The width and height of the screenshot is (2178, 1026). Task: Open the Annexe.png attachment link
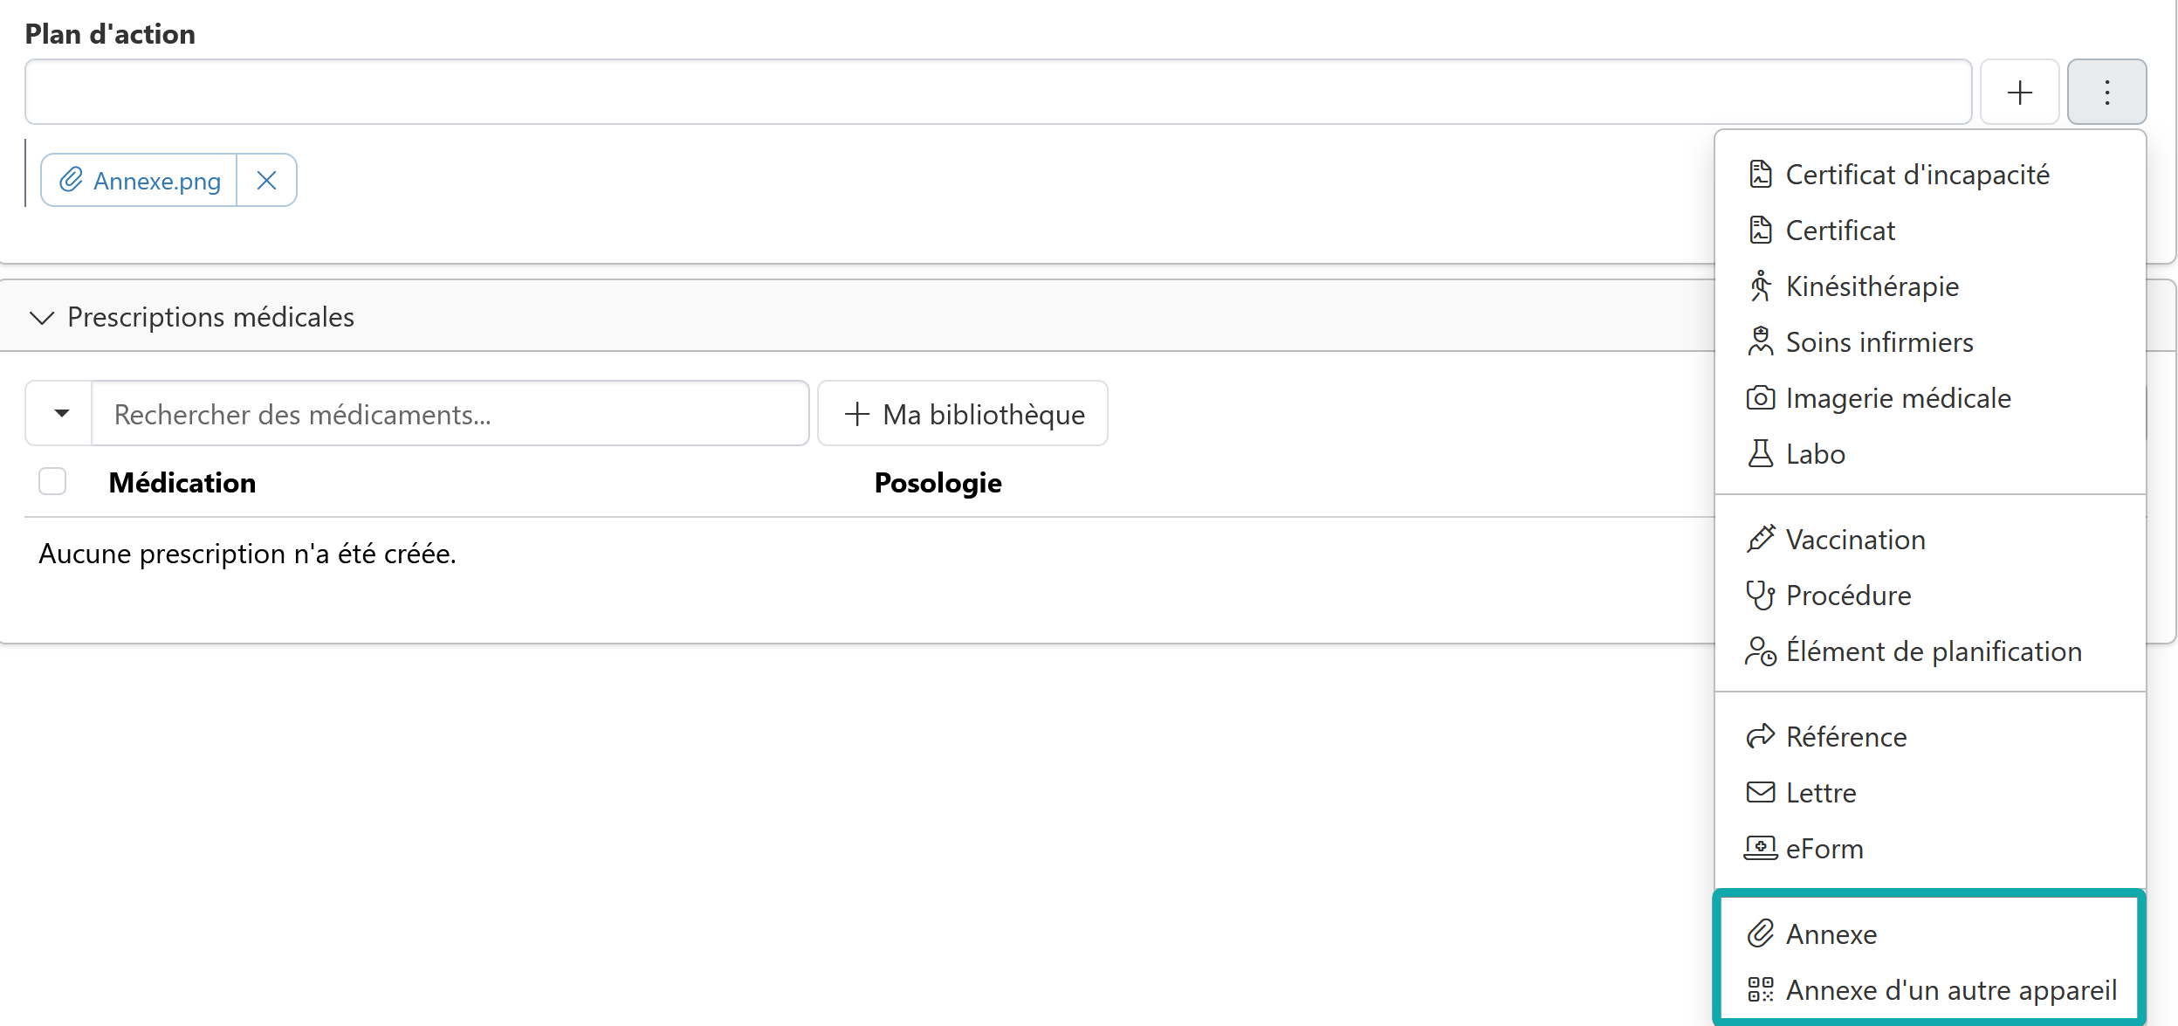[157, 181]
